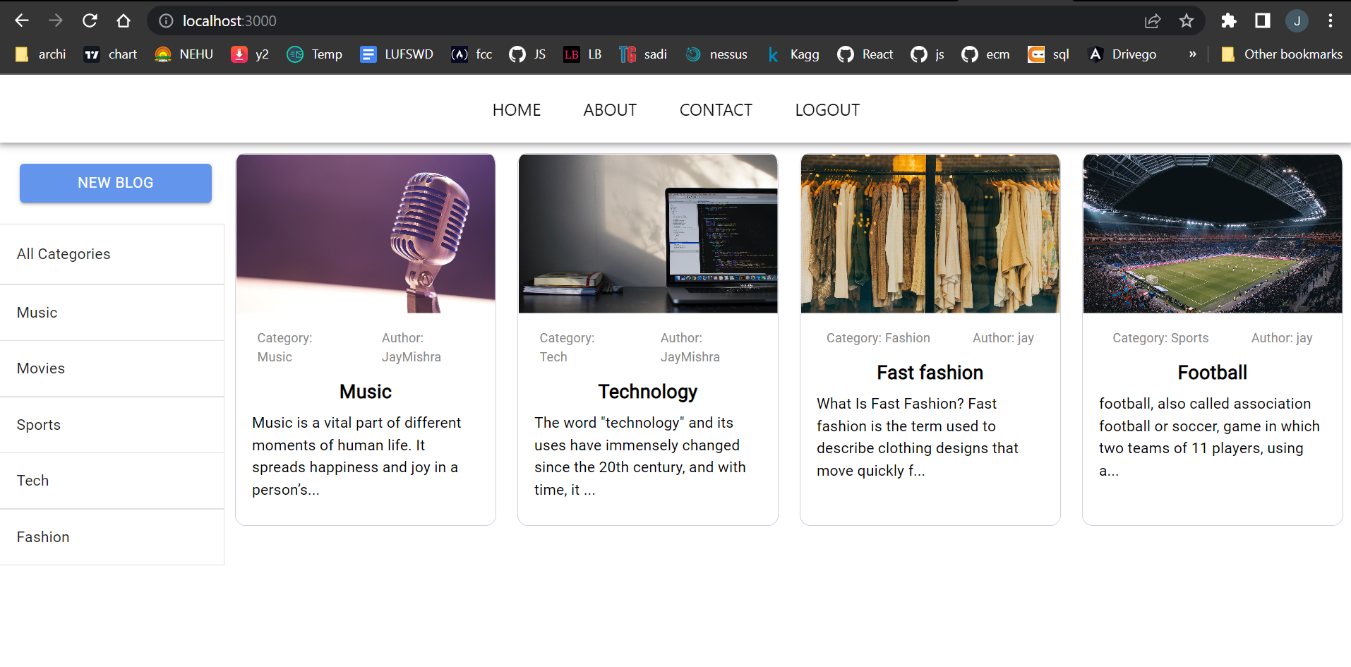Click the browser back arrow
This screenshot has height=667, width=1351.
coord(22,20)
